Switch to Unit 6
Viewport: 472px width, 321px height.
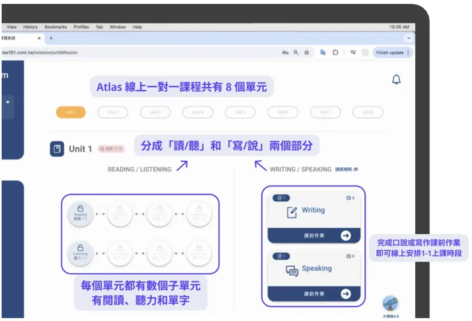coord(283,112)
